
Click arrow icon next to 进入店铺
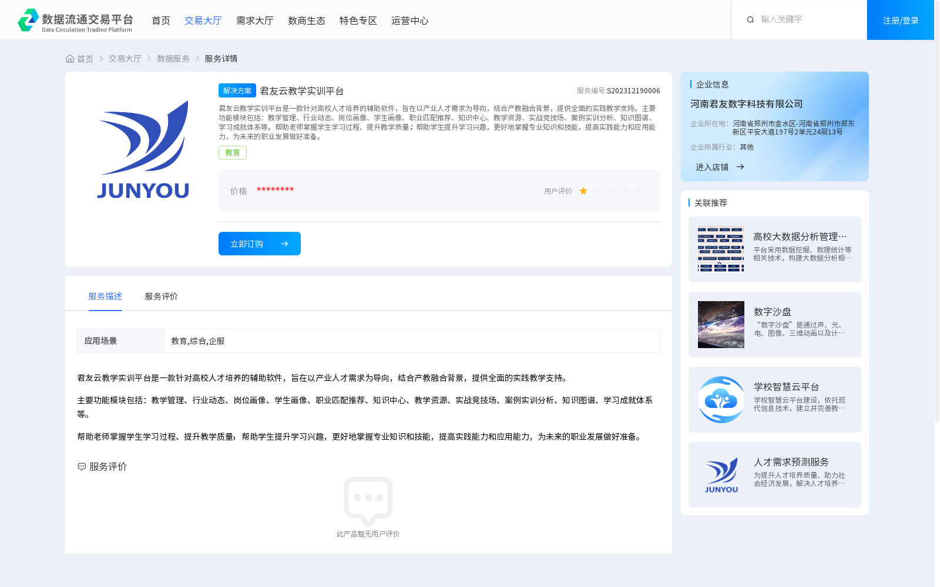[740, 167]
